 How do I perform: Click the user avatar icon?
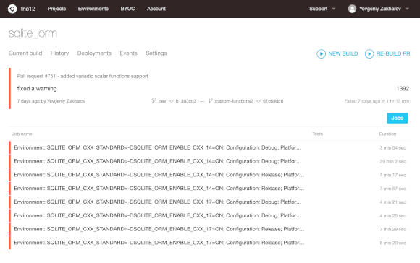(352, 9)
